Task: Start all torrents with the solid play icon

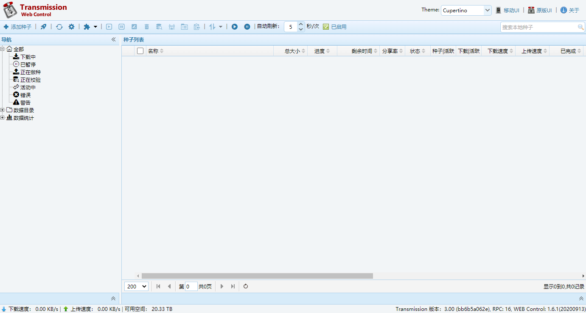Action: 235,27
